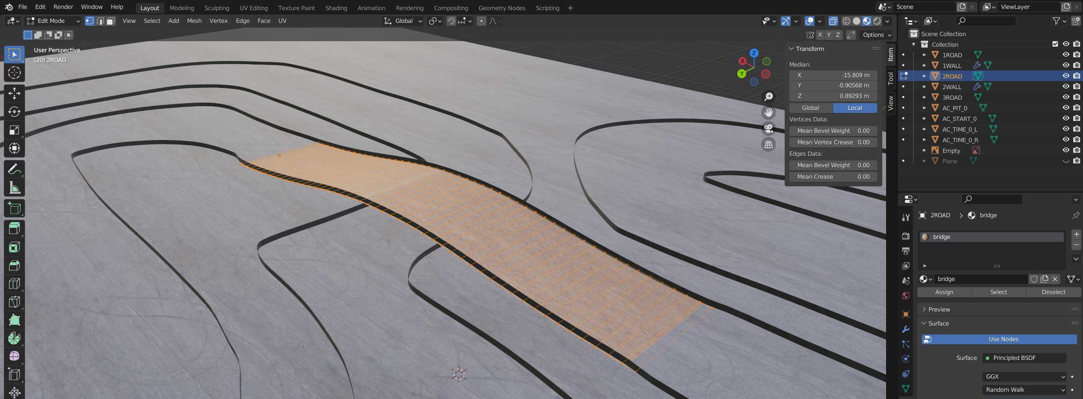This screenshot has width=1083, height=399.
Task: Open the Global transform orientation dropdown
Action: 403,21
